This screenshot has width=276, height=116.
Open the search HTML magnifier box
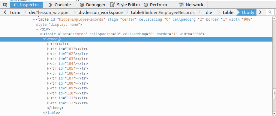pos(269,12)
